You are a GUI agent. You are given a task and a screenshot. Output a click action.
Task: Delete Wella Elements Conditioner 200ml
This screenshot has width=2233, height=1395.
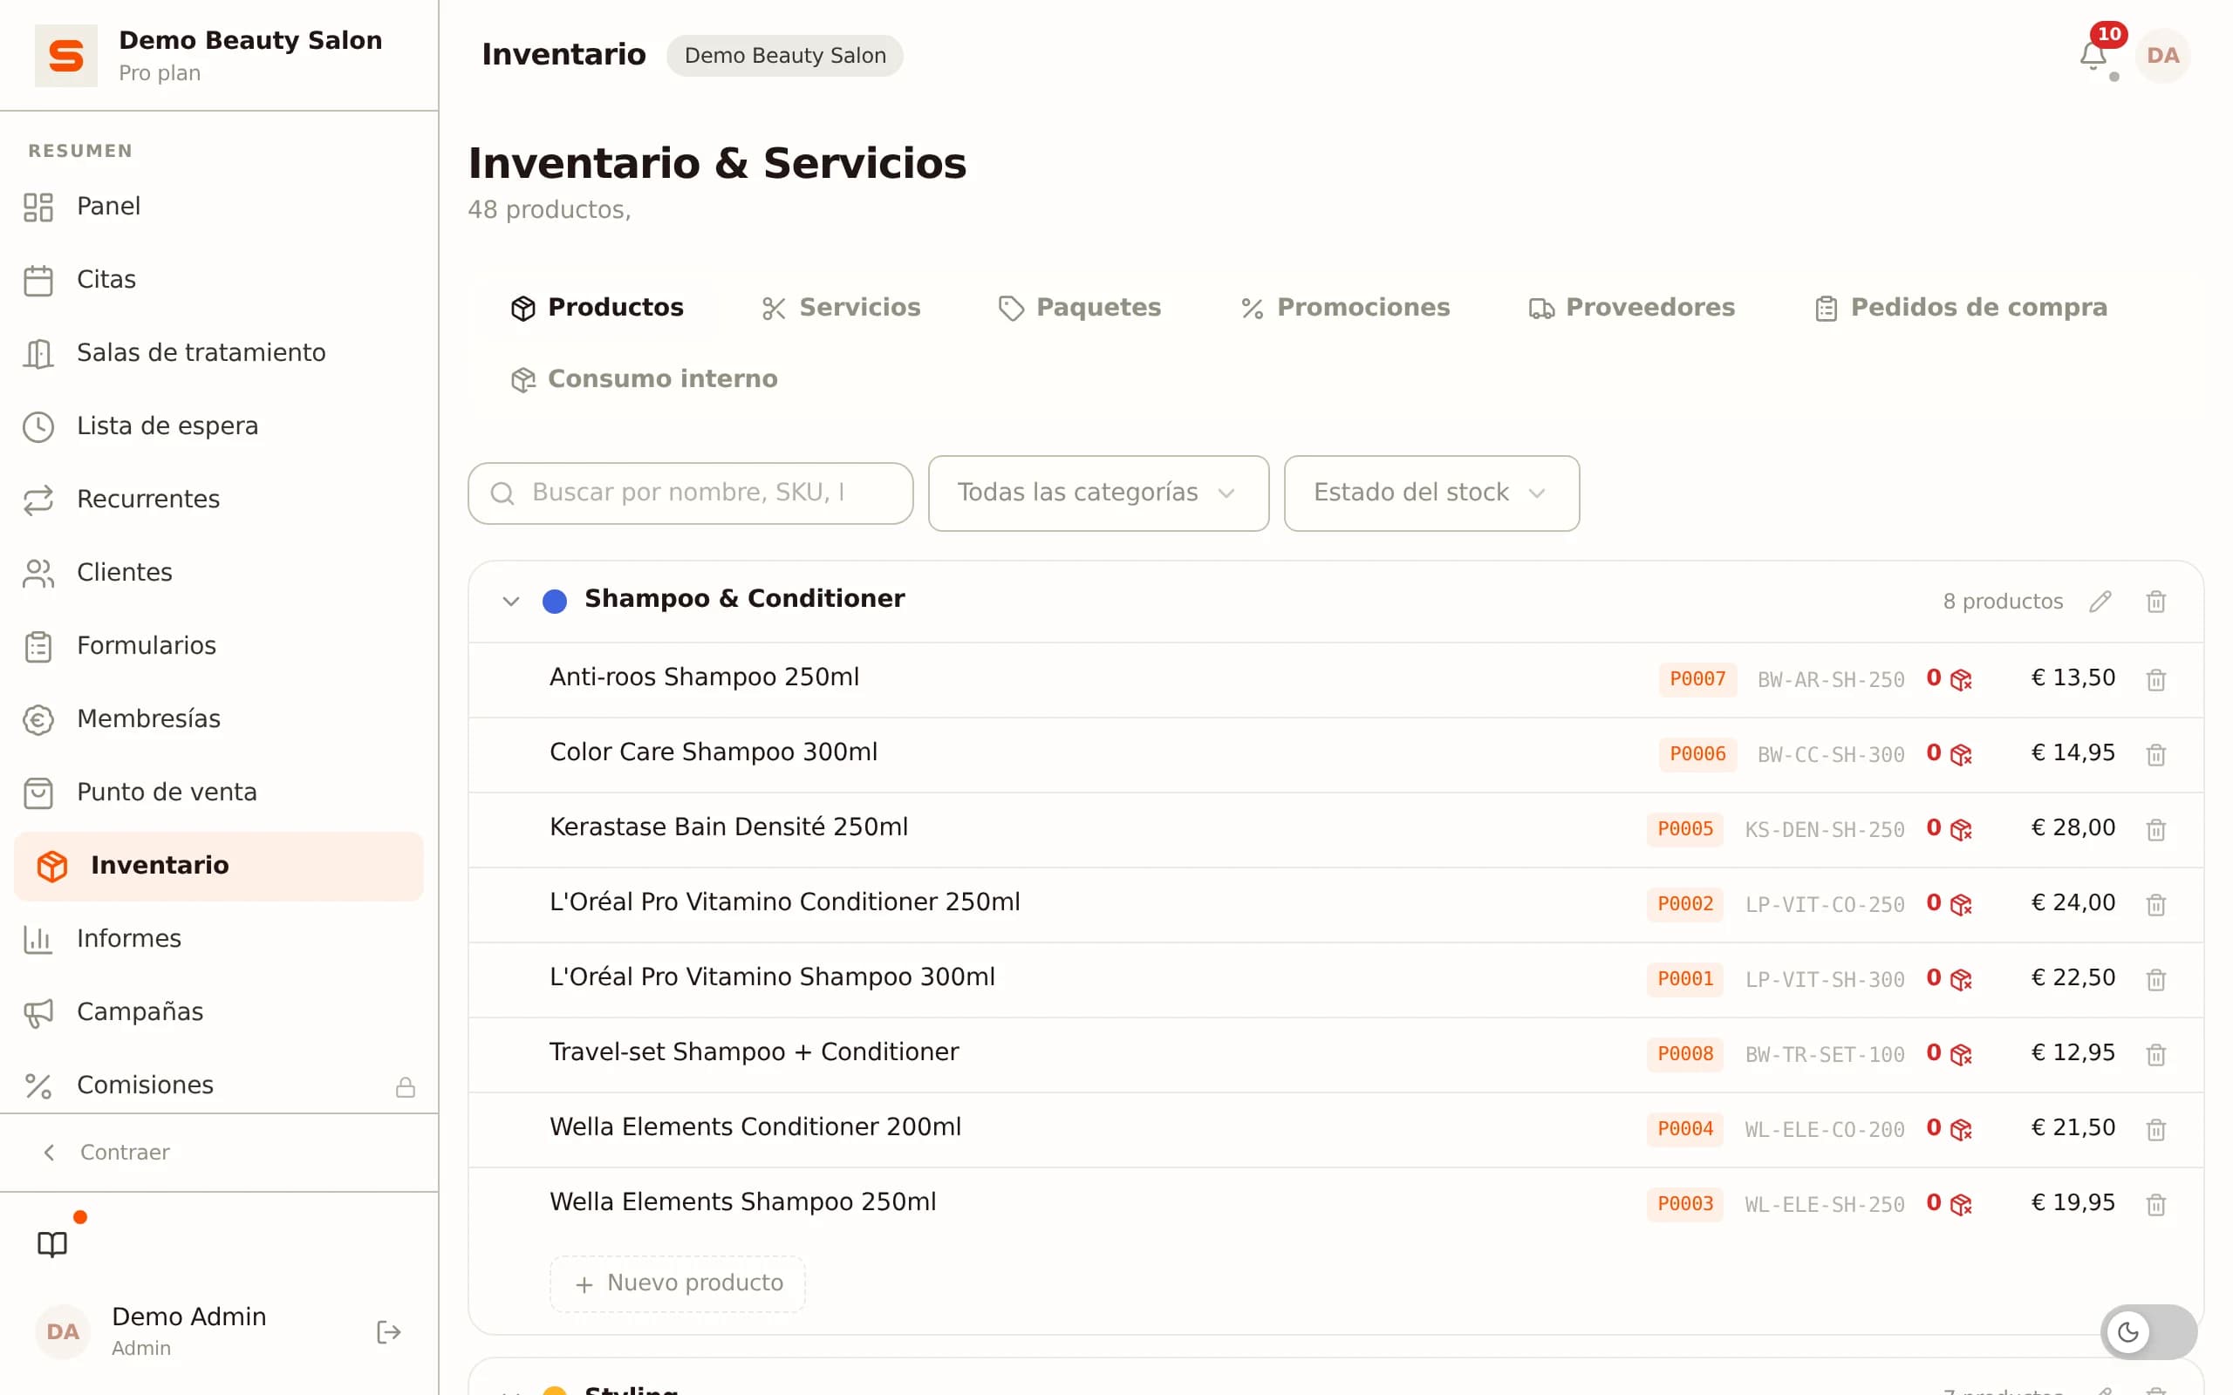coord(2155,1129)
